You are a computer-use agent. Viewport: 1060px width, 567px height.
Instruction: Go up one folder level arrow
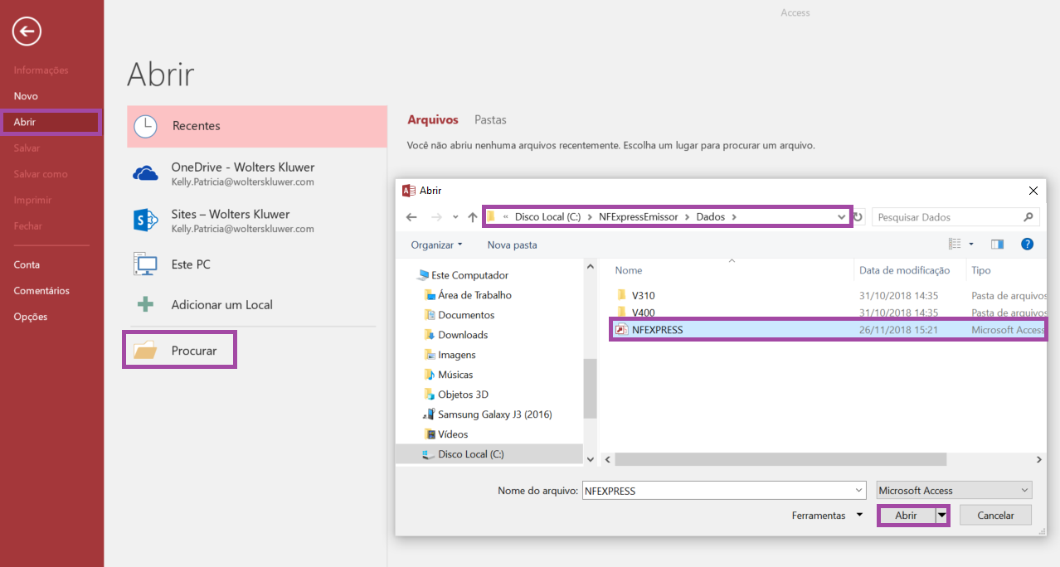point(473,217)
